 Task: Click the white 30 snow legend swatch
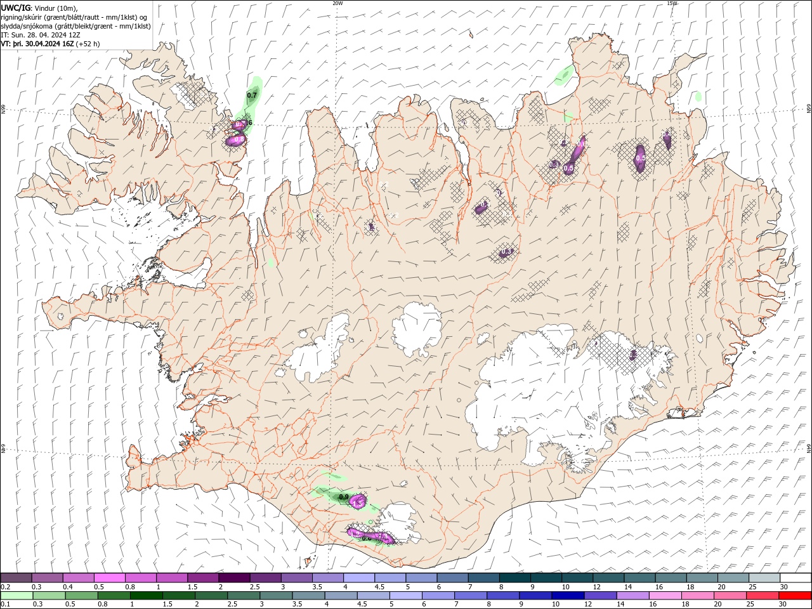click(x=796, y=578)
